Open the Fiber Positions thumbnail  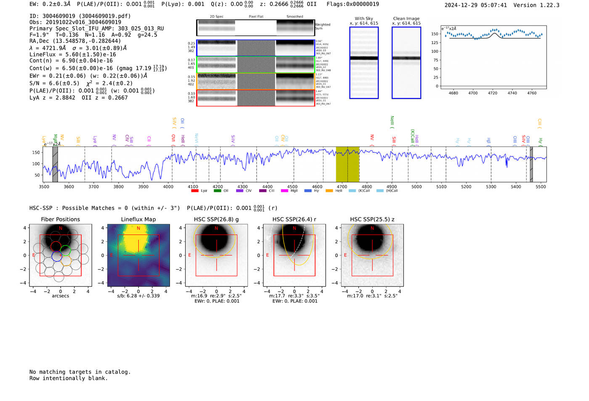[61, 256]
